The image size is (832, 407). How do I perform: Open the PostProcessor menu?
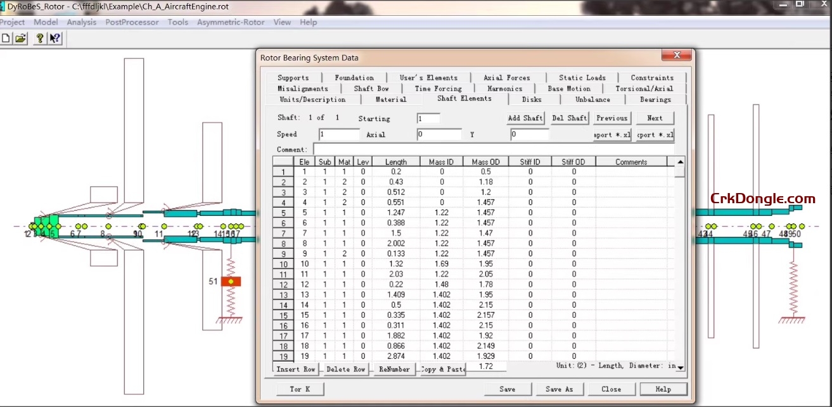tap(131, 22)
